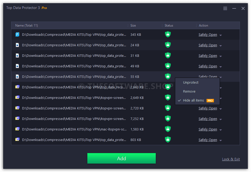
Task: Click the archive icon of the 2,720 KB item
Action: pyautogui.click(x=17, y=108)
